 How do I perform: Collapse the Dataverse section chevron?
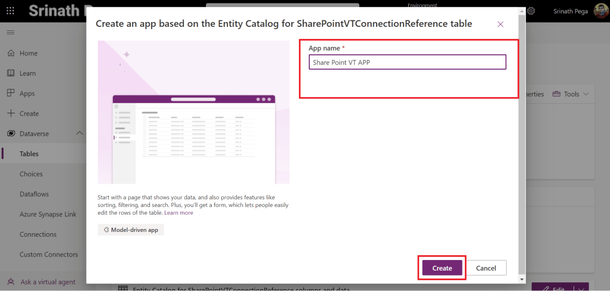79,134
